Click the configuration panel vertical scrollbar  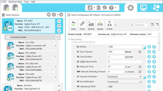click(159, 43)
